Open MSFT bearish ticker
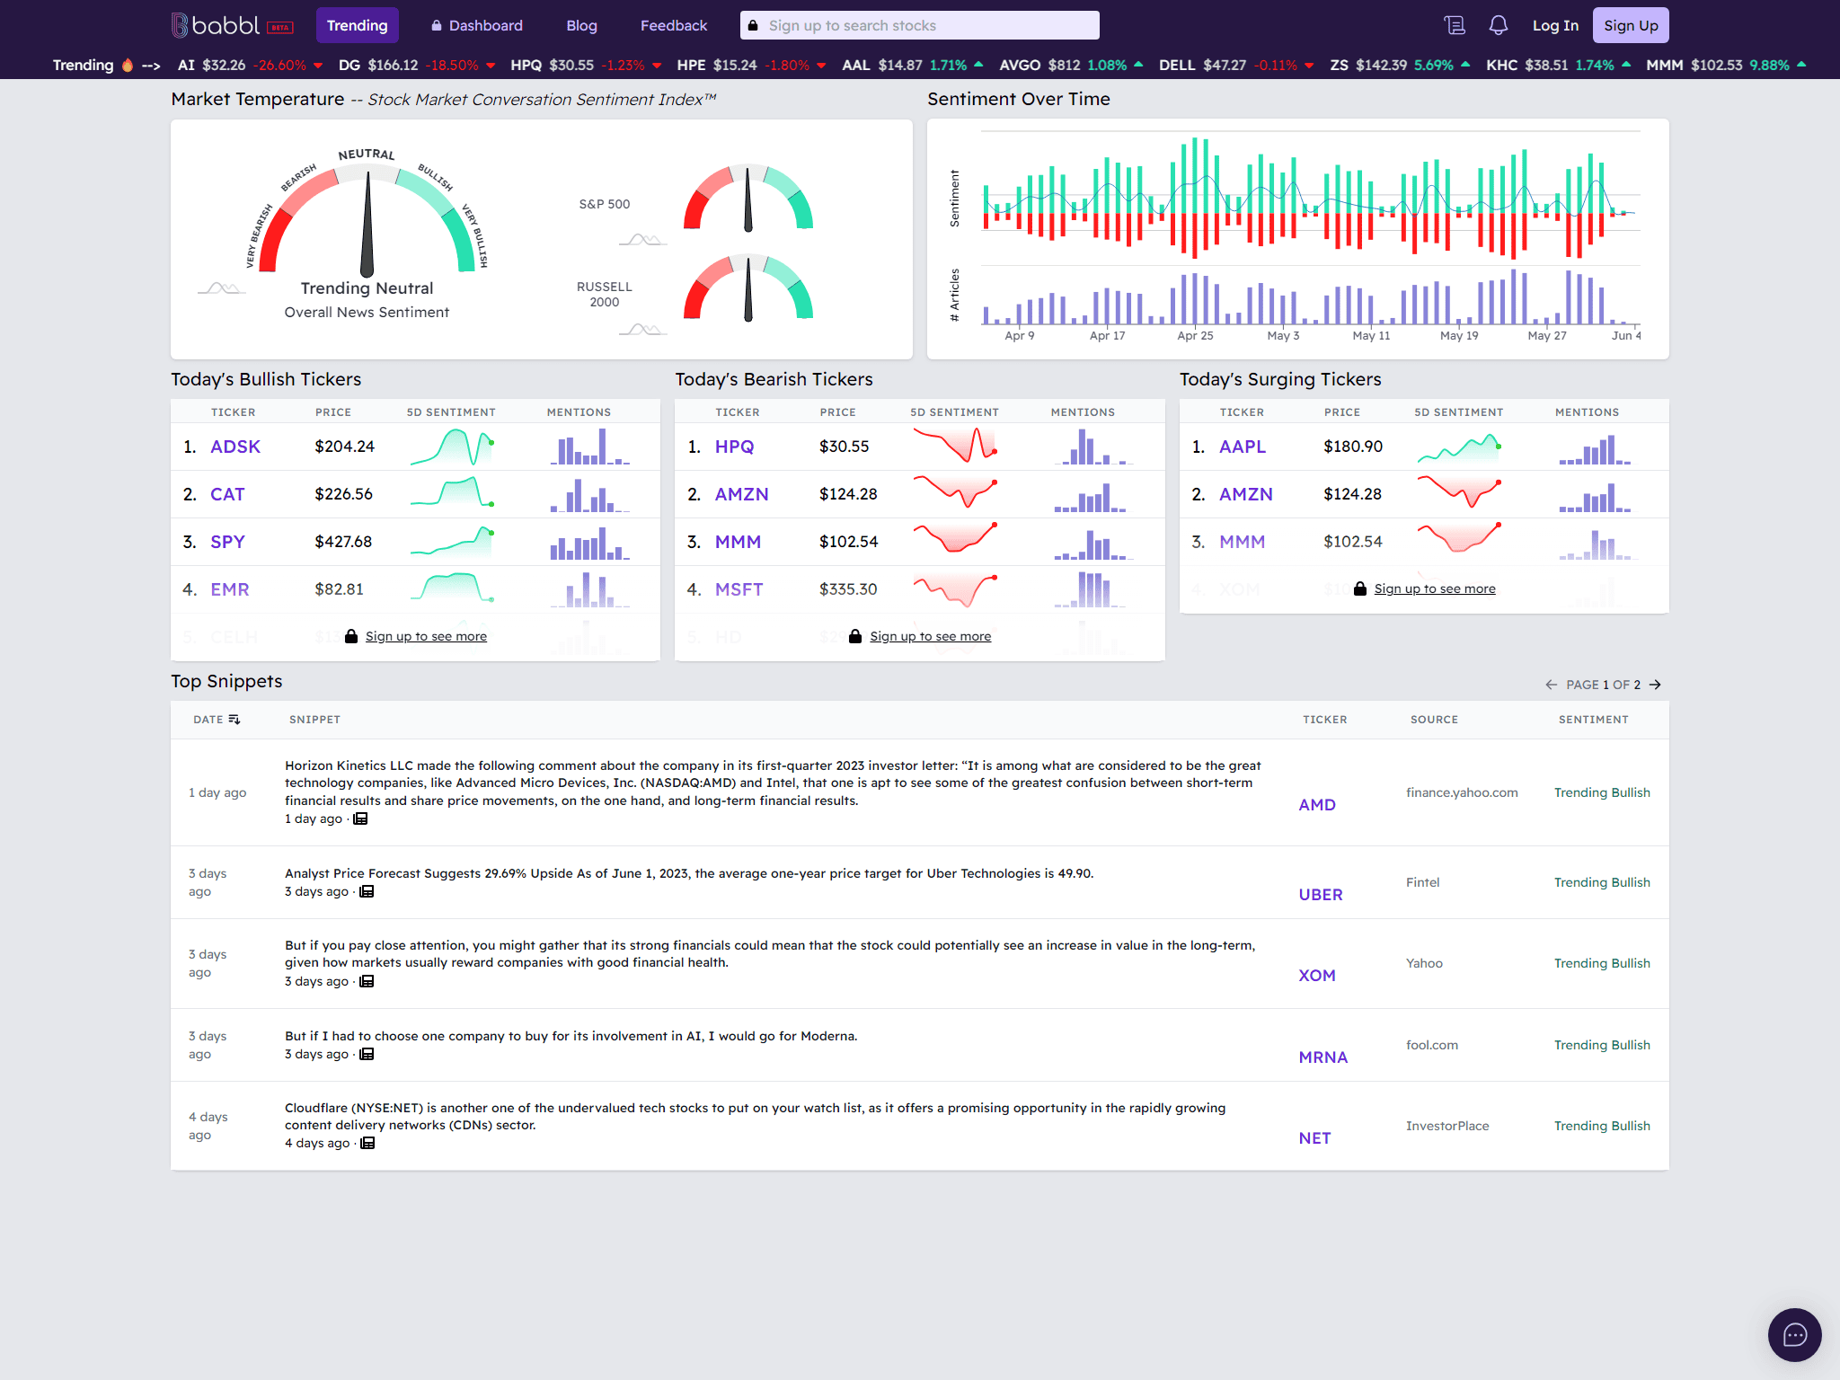The height and width of the screenshot is (1380, 1840). [739, 589]
